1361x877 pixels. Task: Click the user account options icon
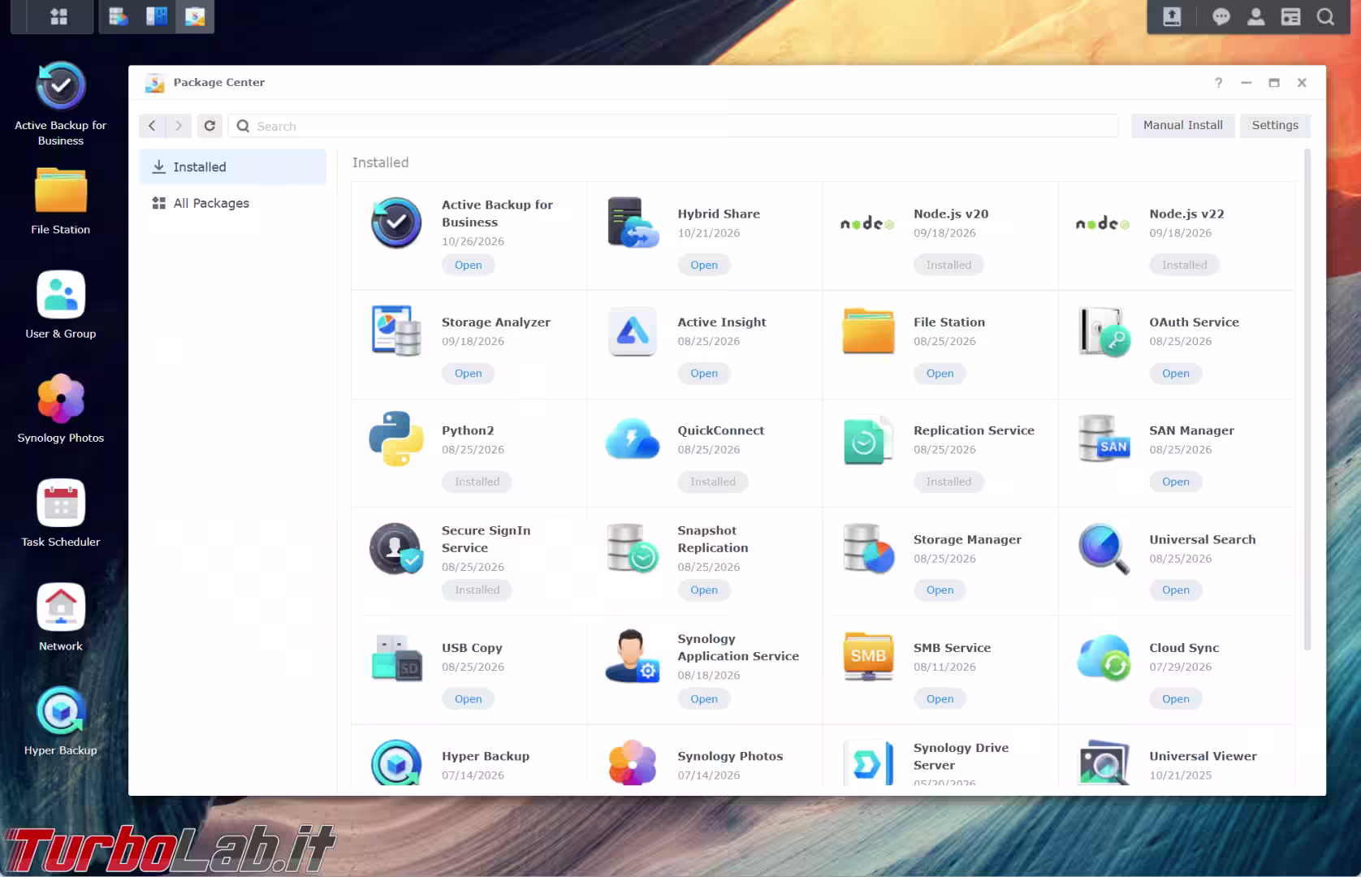(x=1255, y=16)
